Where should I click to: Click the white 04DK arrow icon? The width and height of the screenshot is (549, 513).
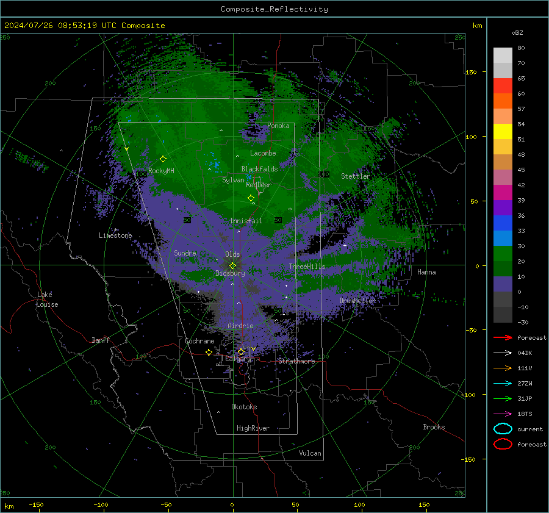(503, 353)
